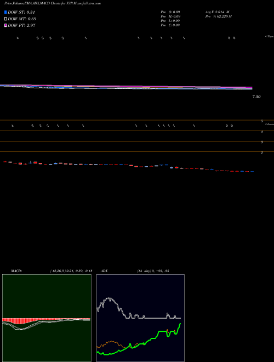
Task: Click the 'Pre O: 0.09' value
Action: (170, 12)
